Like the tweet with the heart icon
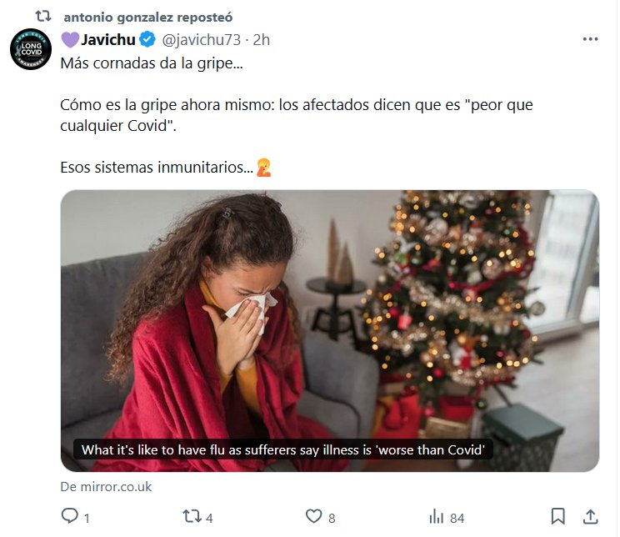This screenshot has width=620, height=537. [x=314, y=516]
